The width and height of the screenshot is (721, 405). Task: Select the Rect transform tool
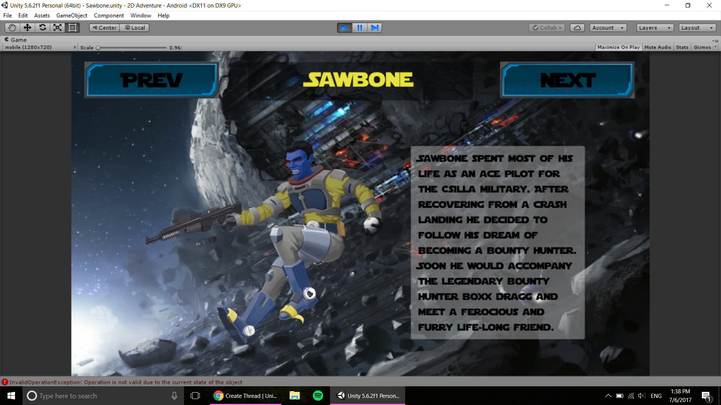(72, 28)
